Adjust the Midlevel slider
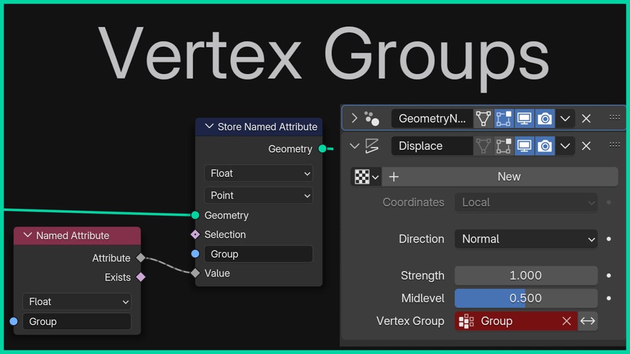The height and width of the screenshot is (354, 630). point(526,298)
